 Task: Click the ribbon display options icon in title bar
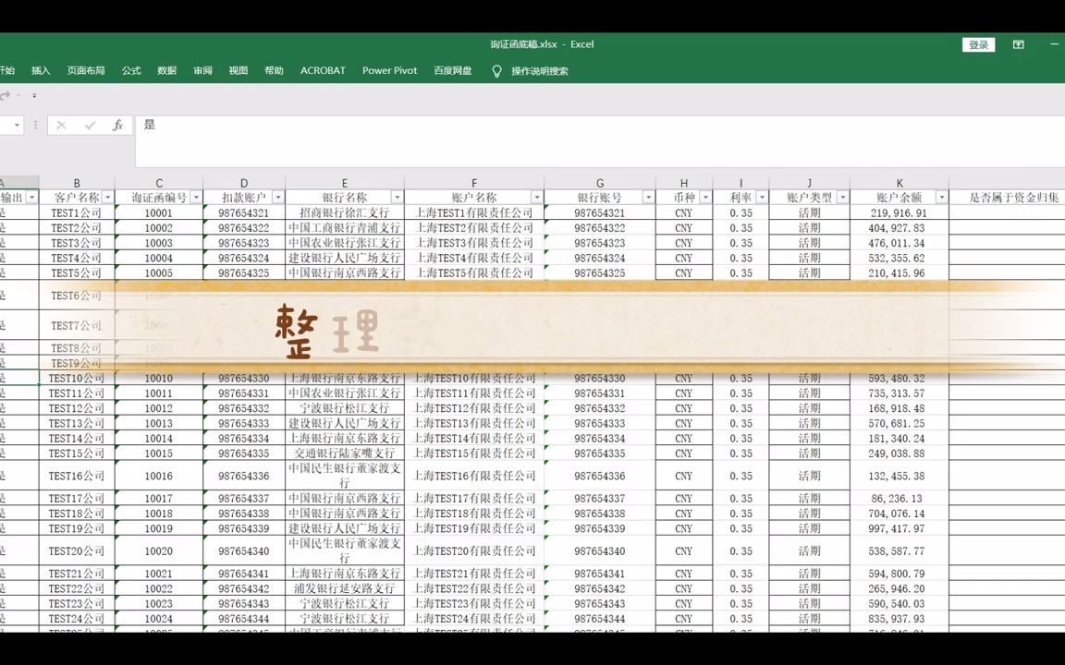[1018, 44]
